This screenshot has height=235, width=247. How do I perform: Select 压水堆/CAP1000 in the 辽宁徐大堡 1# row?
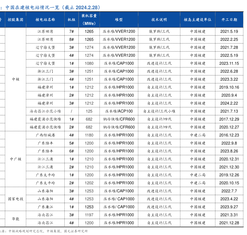coord(119,63)
